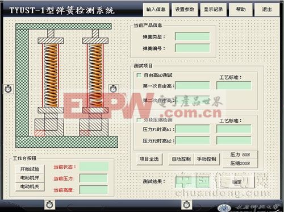Focus the 弹簧类型 input field
The height and width of the screenshot is (212, 284).
pyautogui.click(x=193, y=36)
